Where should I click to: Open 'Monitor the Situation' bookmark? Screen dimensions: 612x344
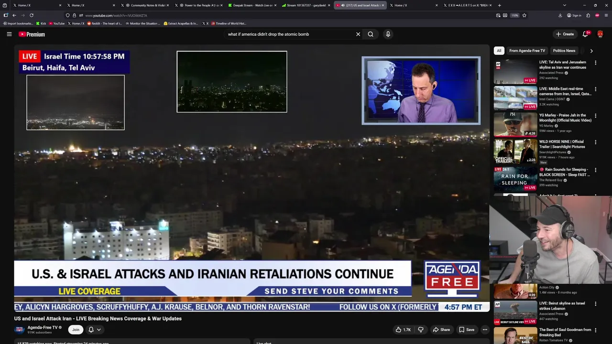click(142, 23)
